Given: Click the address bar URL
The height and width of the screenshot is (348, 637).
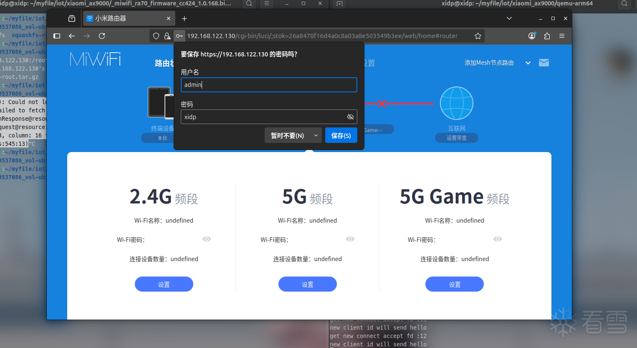Looking at the screenshot, I should [x=322, y=36].
